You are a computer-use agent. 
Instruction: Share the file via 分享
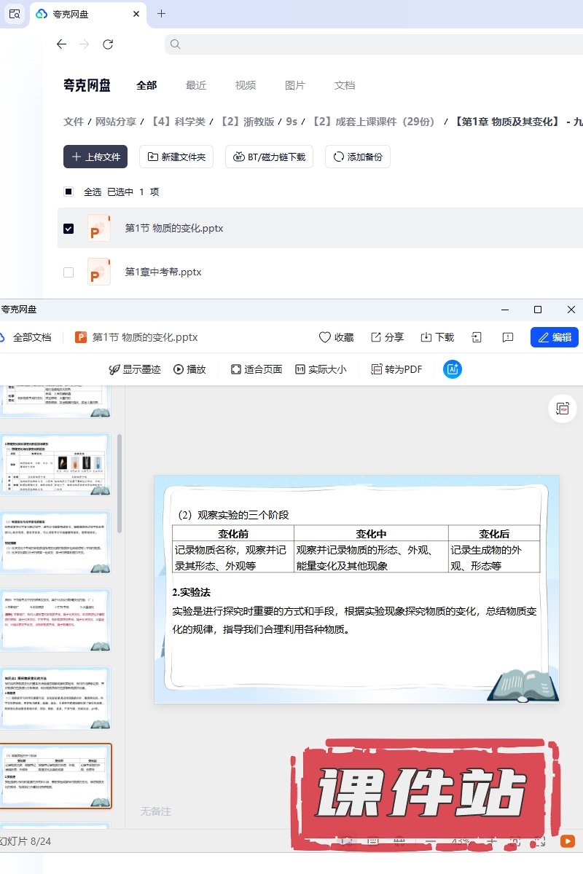click(x=387, y=337)
